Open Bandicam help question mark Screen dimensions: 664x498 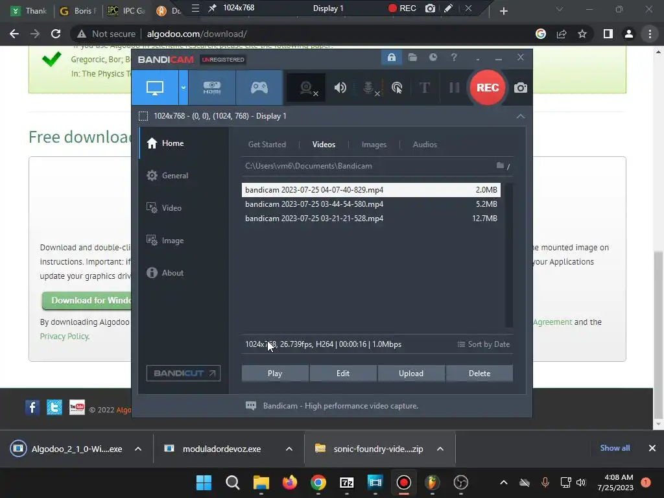[454, 57]
